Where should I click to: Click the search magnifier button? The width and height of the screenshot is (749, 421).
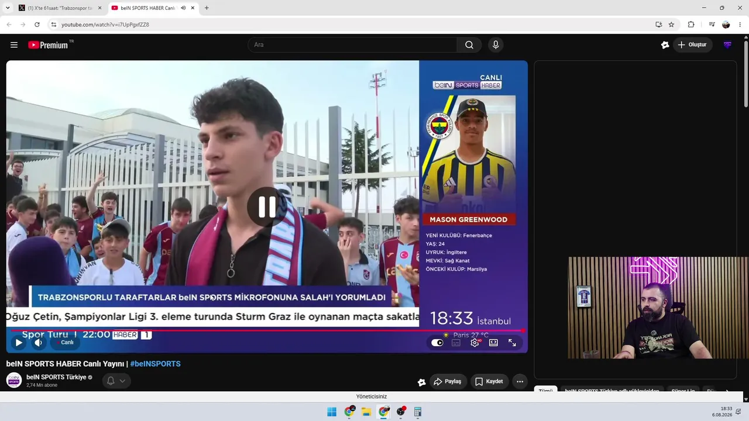pos(469,45)
